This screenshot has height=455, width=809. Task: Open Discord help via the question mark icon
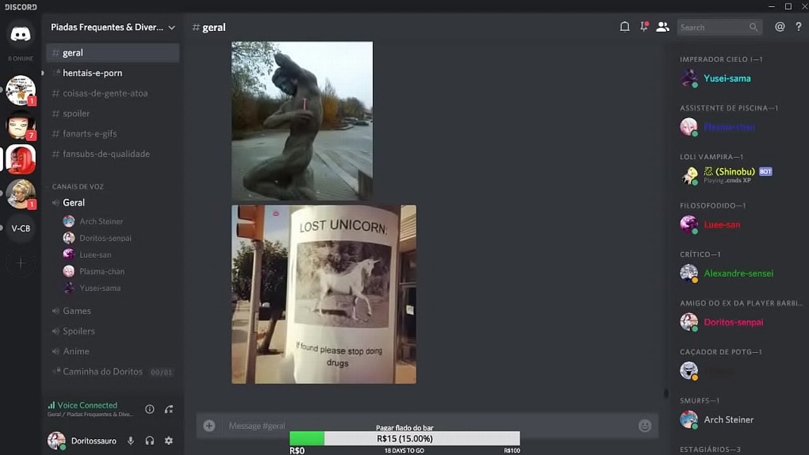pos(799,27)
